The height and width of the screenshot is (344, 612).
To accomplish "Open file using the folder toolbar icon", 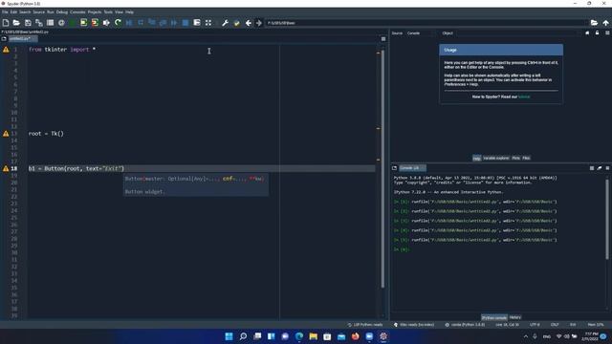I will pyautogui.click(x=16, y=23).
